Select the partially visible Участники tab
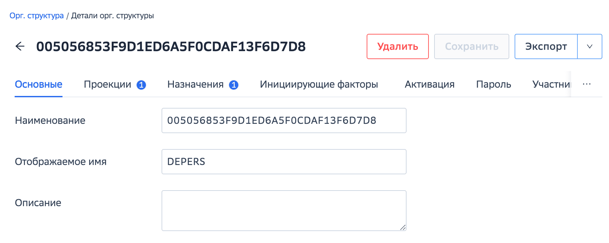The height and width of the screenshot is (243, 609). point(551,84)
